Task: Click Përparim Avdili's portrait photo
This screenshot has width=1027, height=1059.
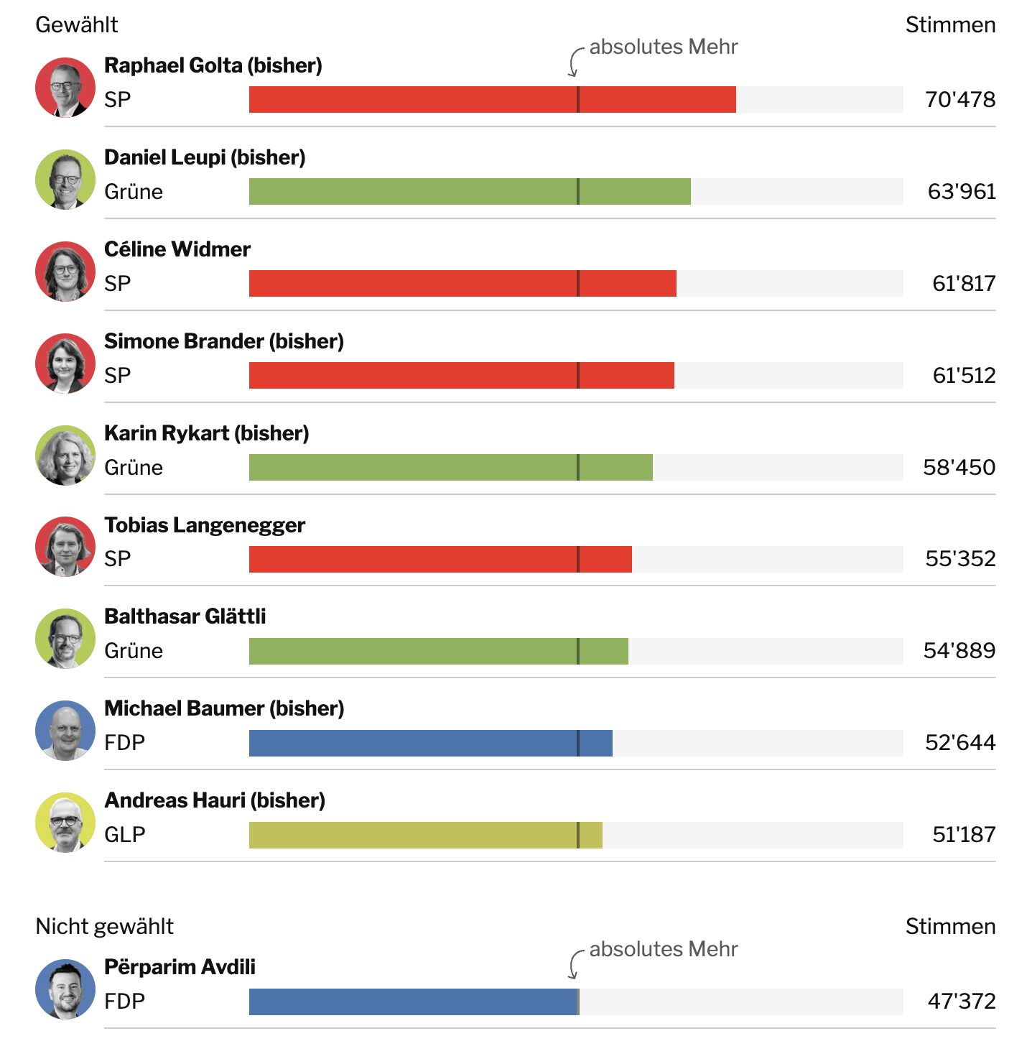Action: (65, 989)
